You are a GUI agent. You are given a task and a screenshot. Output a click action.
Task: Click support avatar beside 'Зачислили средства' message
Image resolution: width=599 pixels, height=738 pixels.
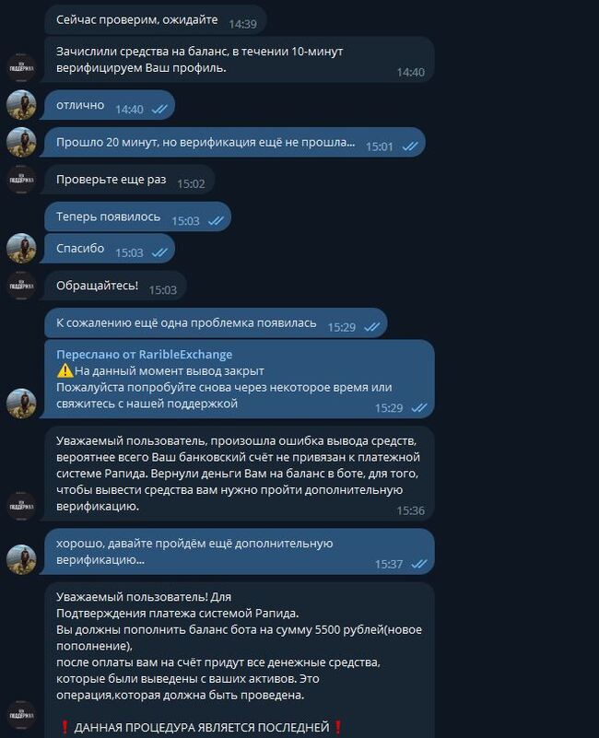[x=21, y=68]
